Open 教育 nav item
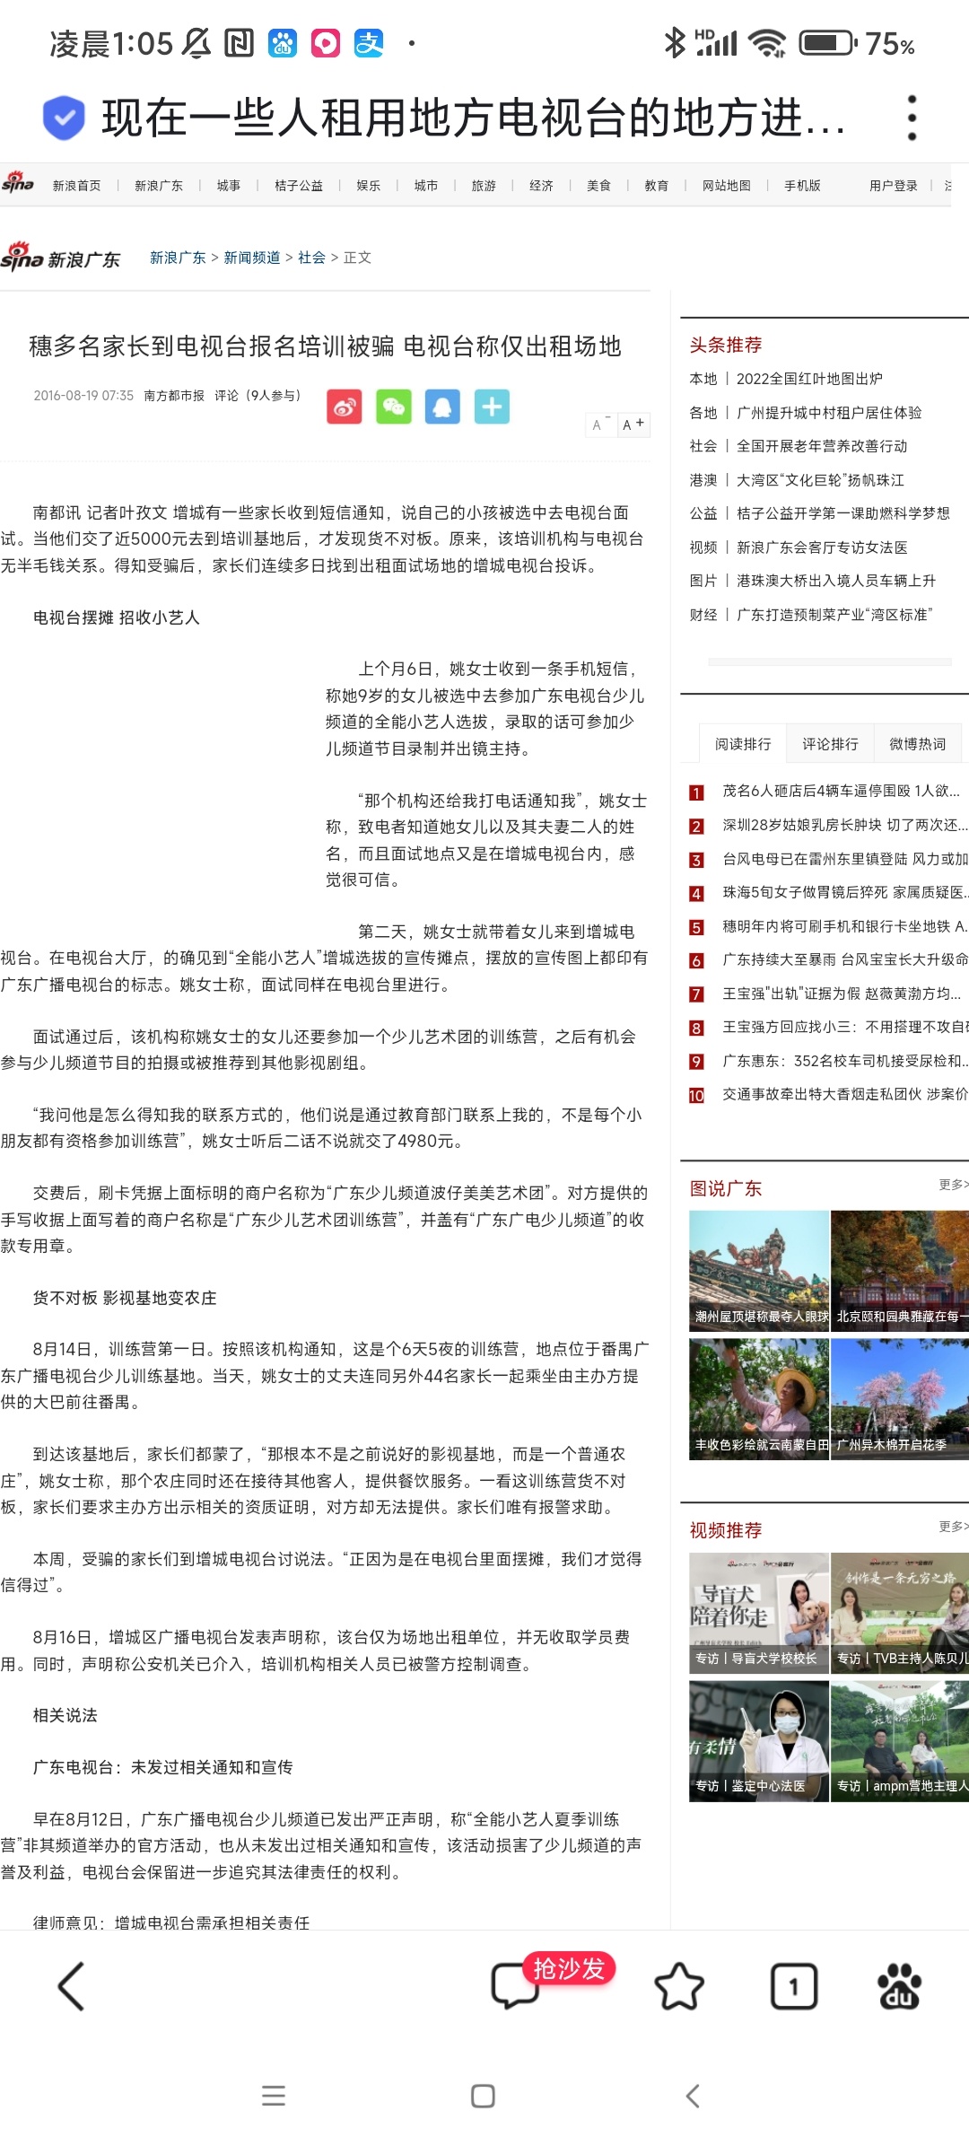The width and height of the screenshot is (969, 2154). point(656,186)
